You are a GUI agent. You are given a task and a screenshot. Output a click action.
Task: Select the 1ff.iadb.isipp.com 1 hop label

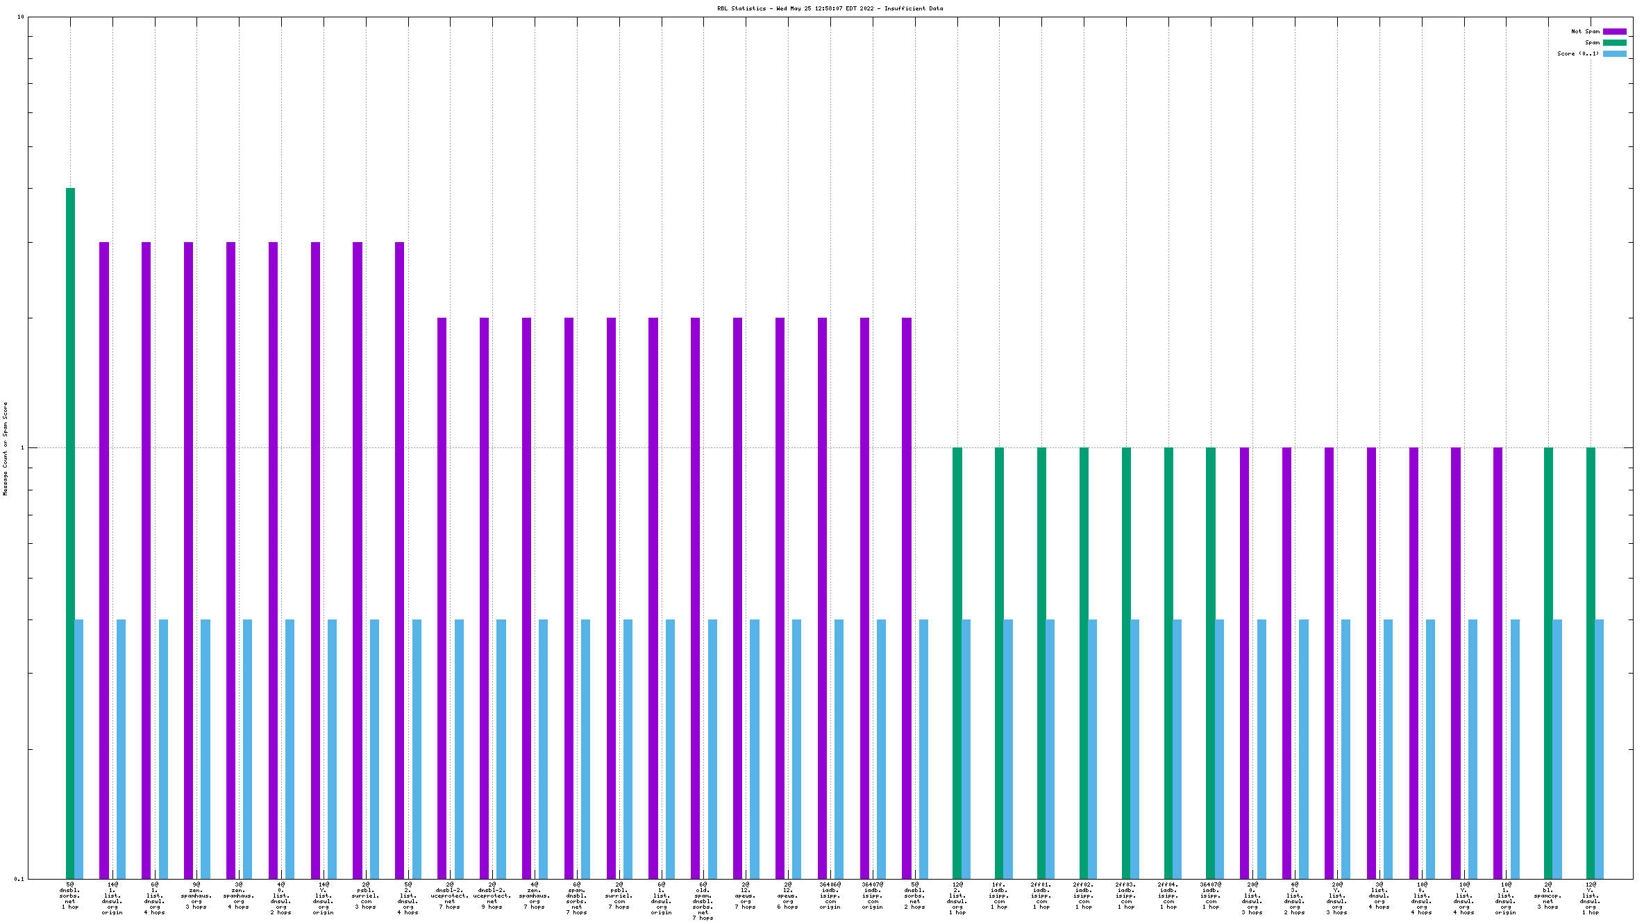[x=999, y=896]
